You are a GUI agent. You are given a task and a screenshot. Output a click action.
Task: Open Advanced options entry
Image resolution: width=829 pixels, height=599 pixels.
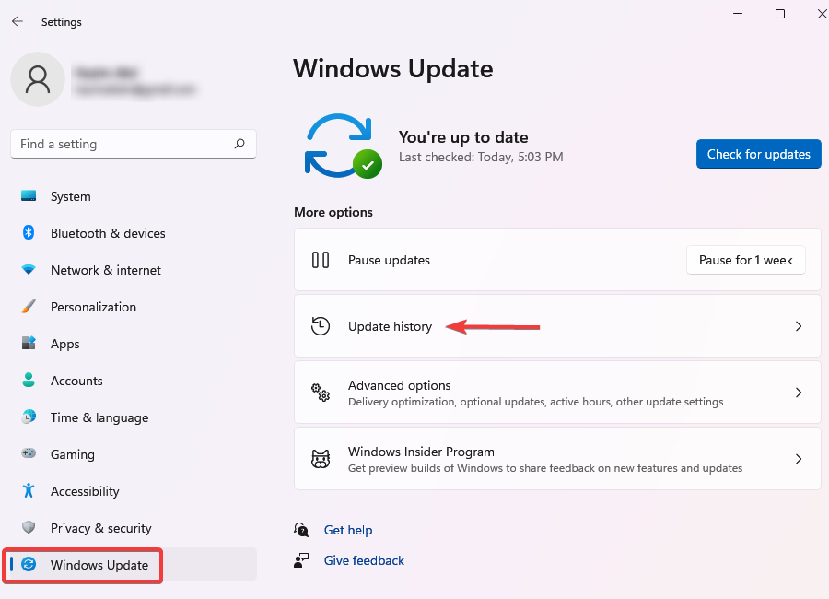[557, 393]
